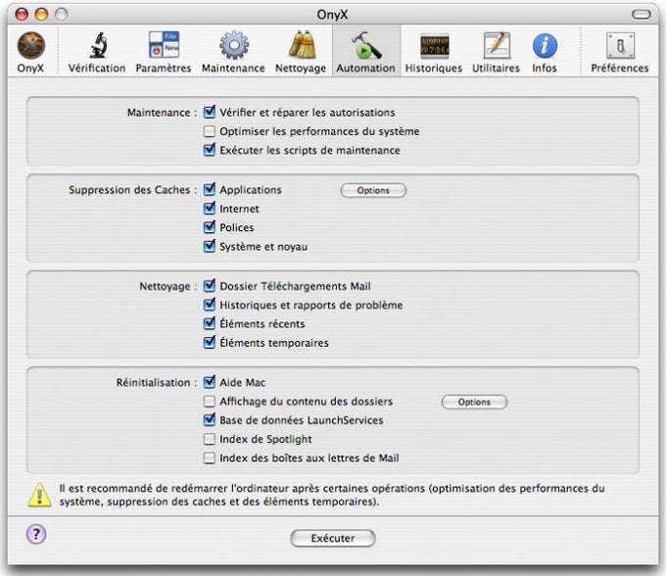This screenshot has width=666, height=576.
Task: Uncheck Éléments récents checkbox
Action: coord(210,323)
